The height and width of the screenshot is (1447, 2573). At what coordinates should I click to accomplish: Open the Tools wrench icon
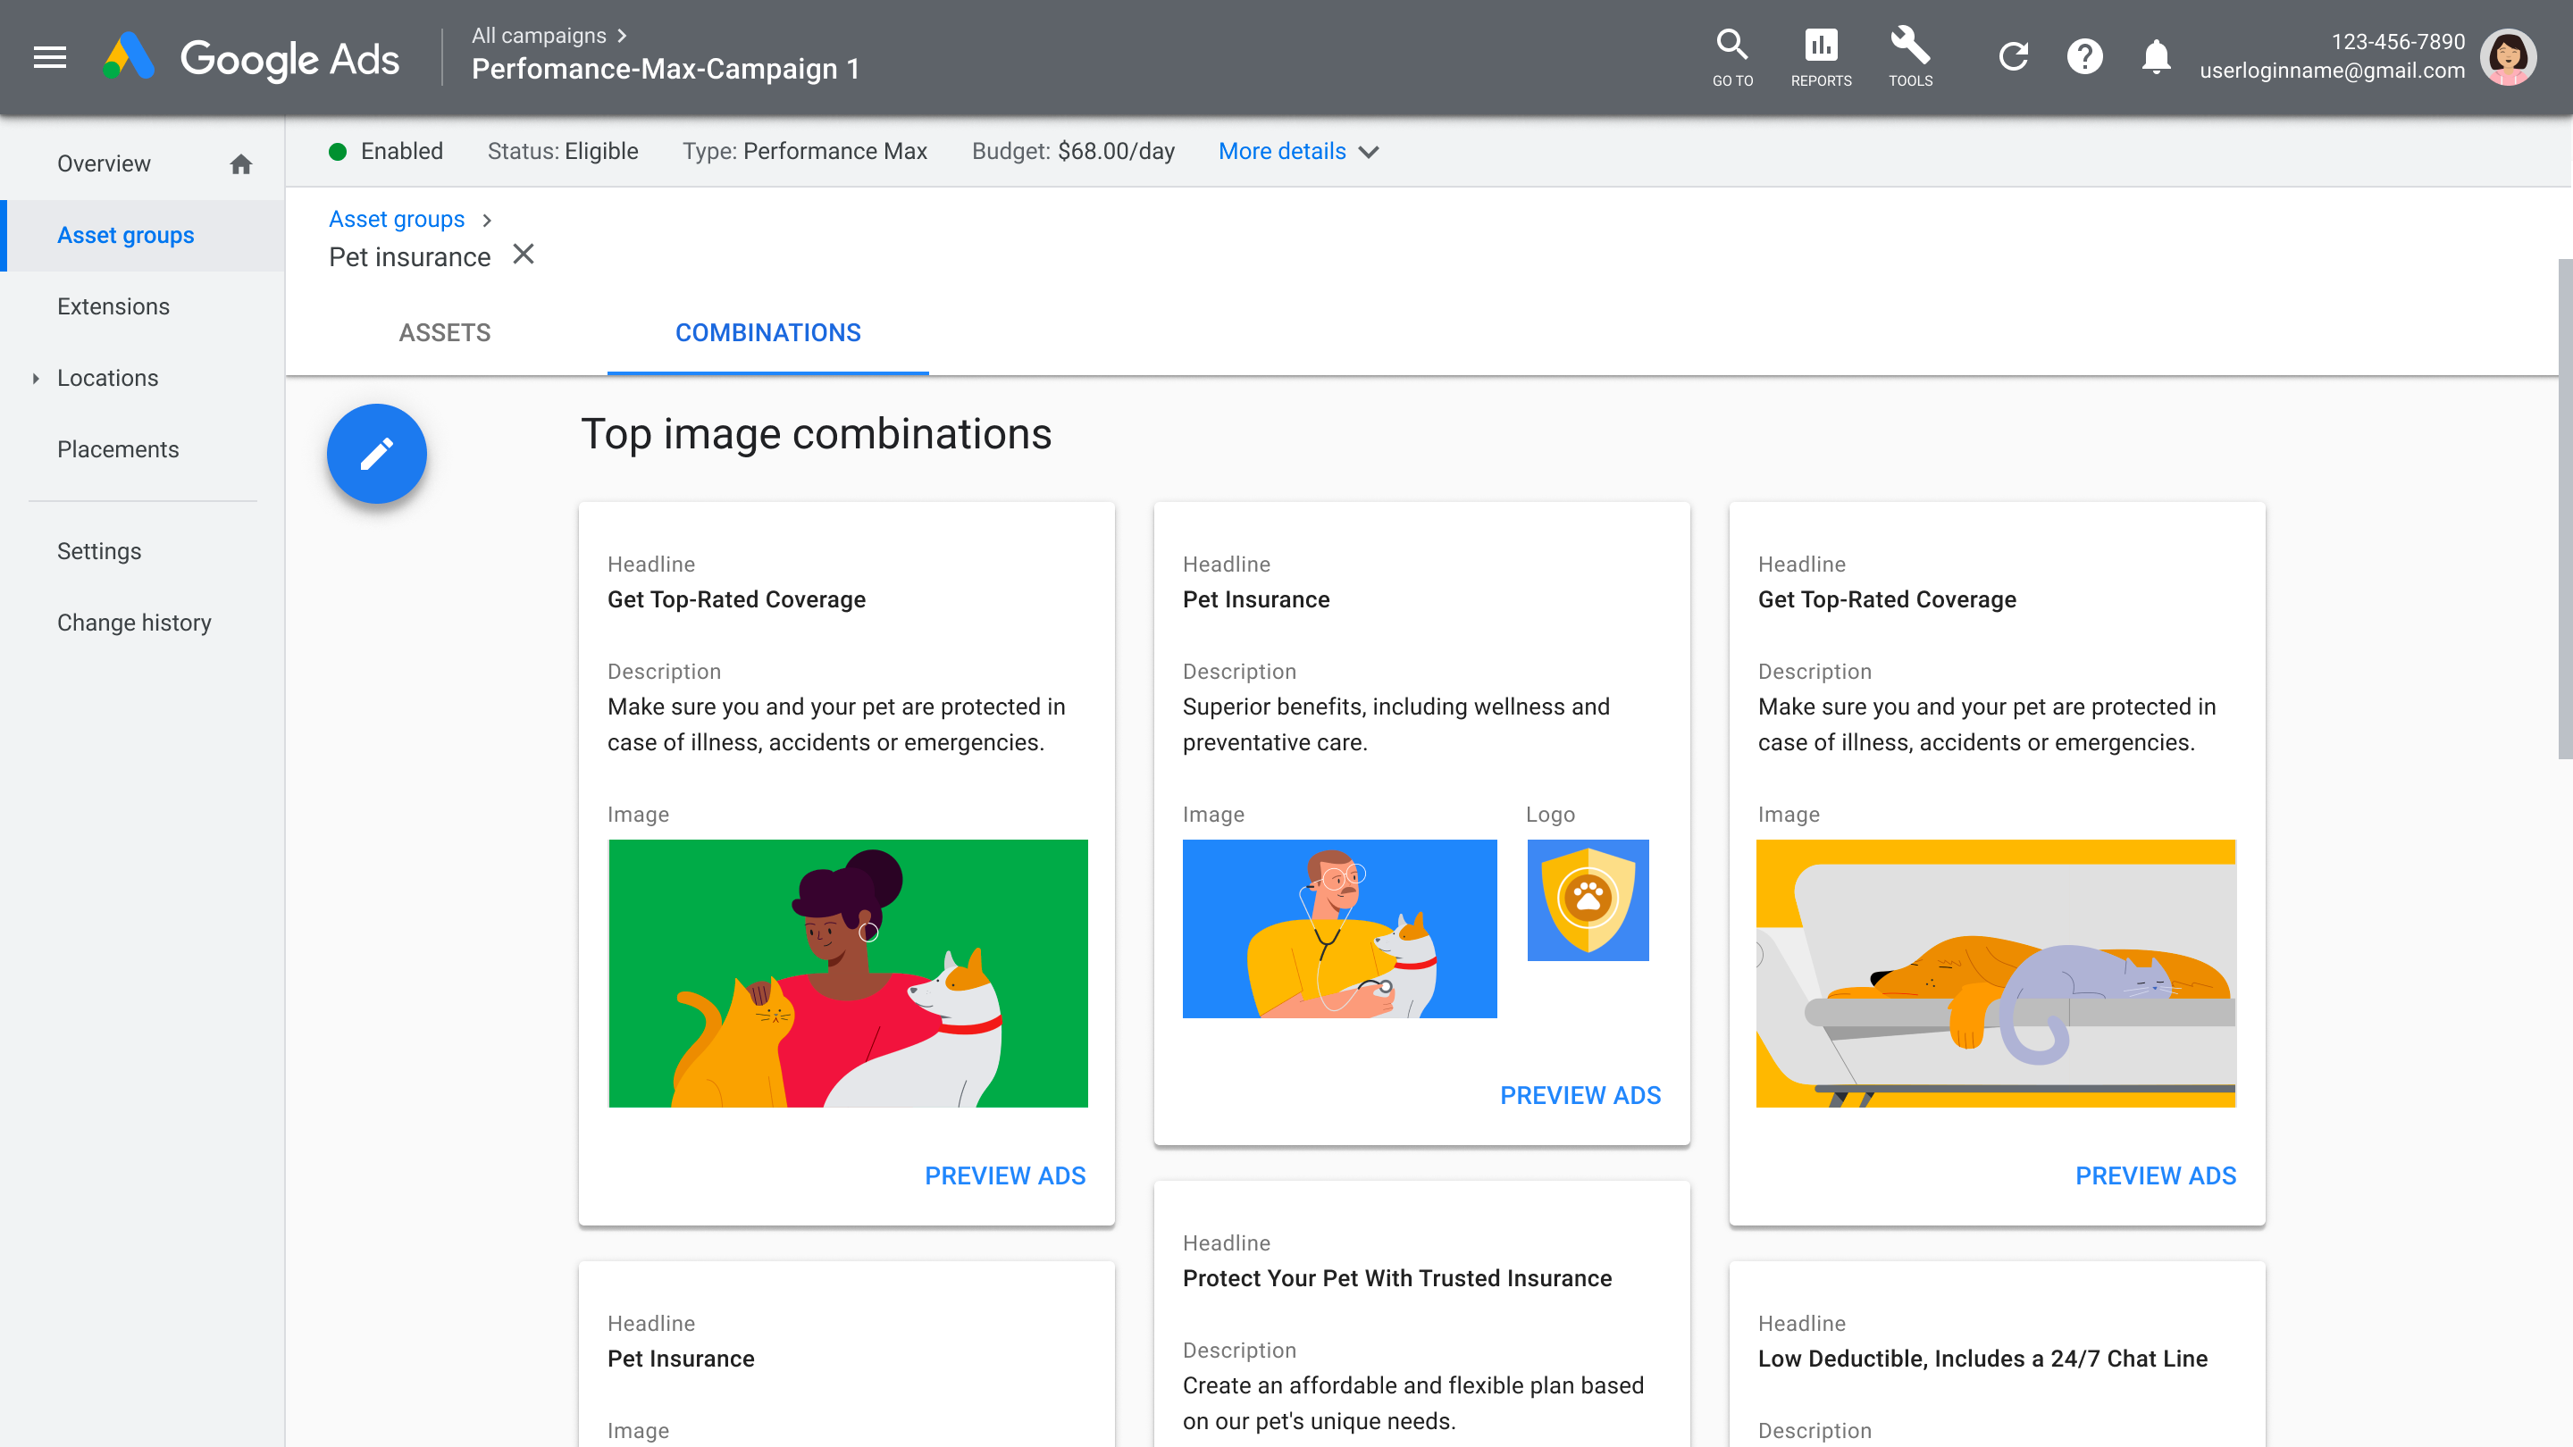click(1909, 46)
